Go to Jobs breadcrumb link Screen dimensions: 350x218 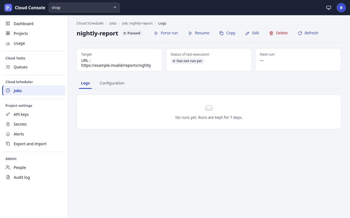tap(113, 23)
